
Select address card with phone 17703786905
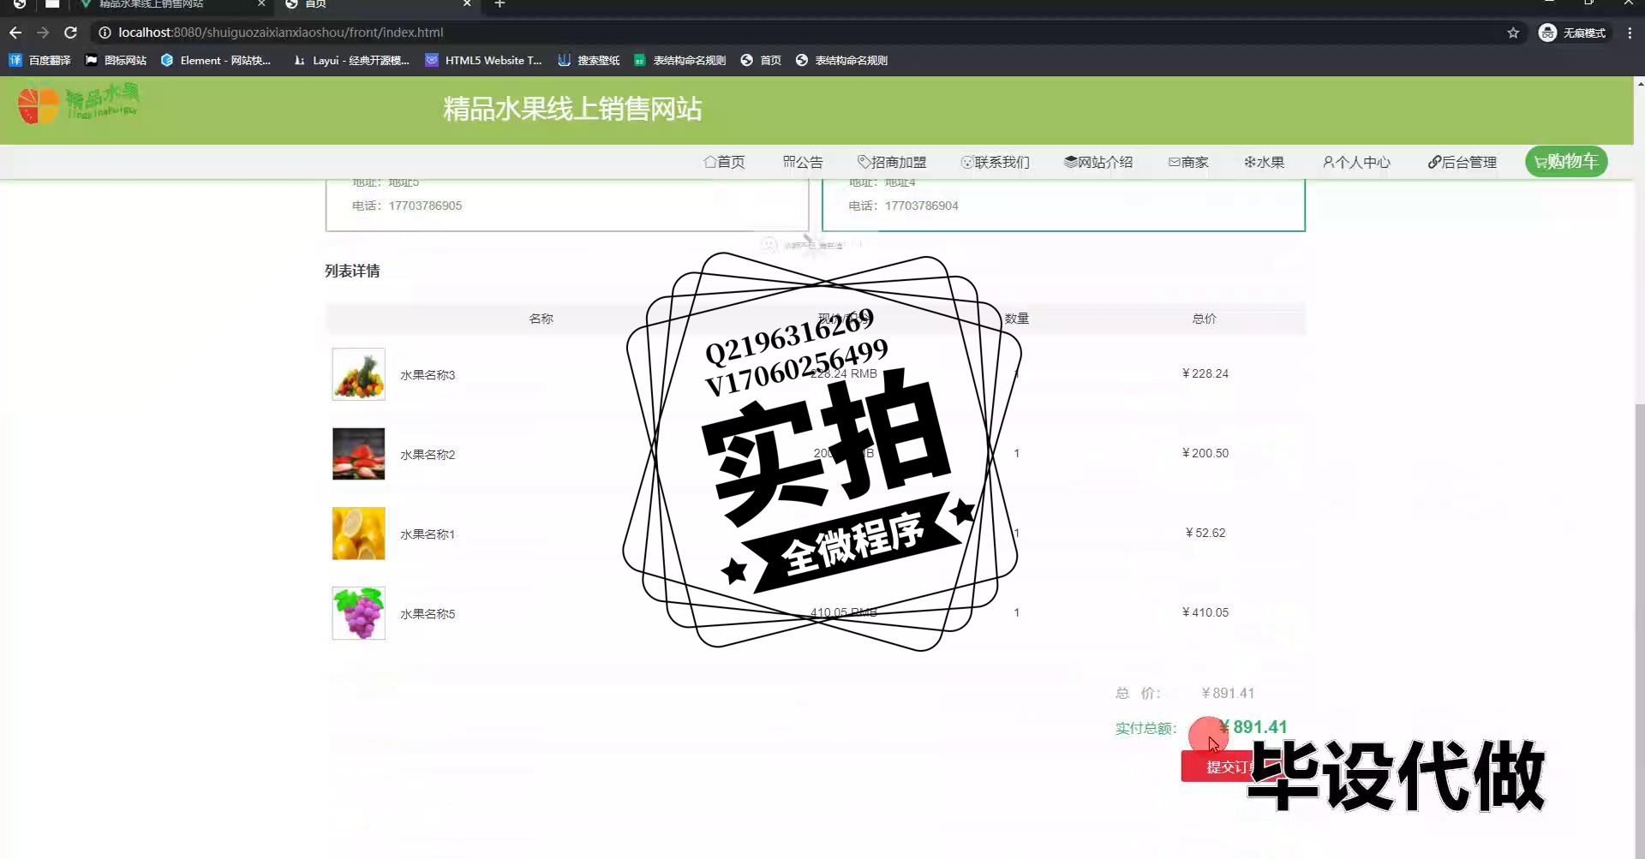pyautogui.click(x=567, y=205)
